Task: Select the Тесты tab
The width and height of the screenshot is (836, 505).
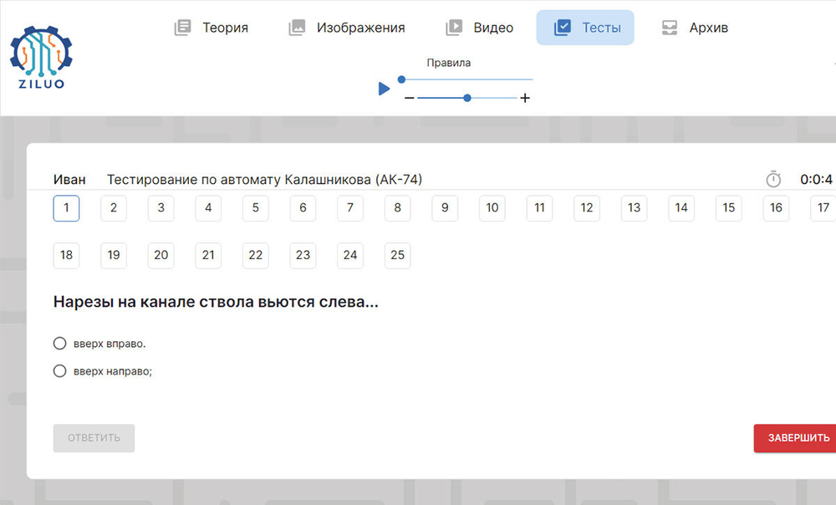Action: pos(585,28)
